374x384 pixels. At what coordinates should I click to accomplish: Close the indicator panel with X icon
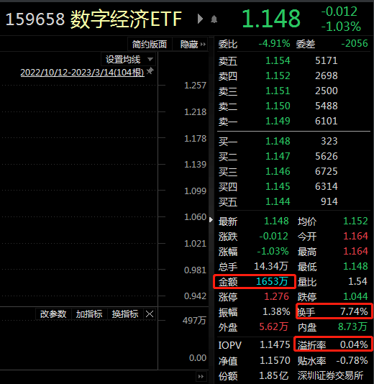coord(150,314)
